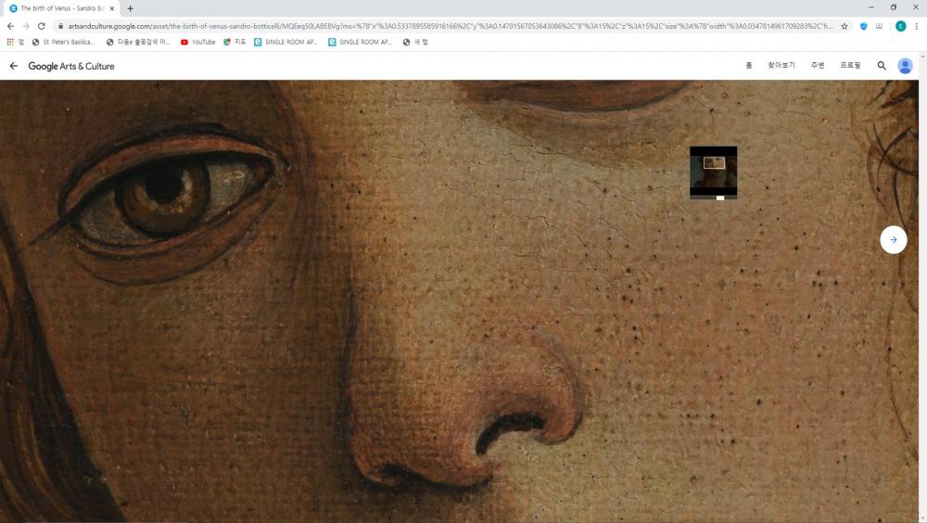Open the 다음 bookmark
The width and height of the screenshot is (927, 523).
(x=138, y=42)
